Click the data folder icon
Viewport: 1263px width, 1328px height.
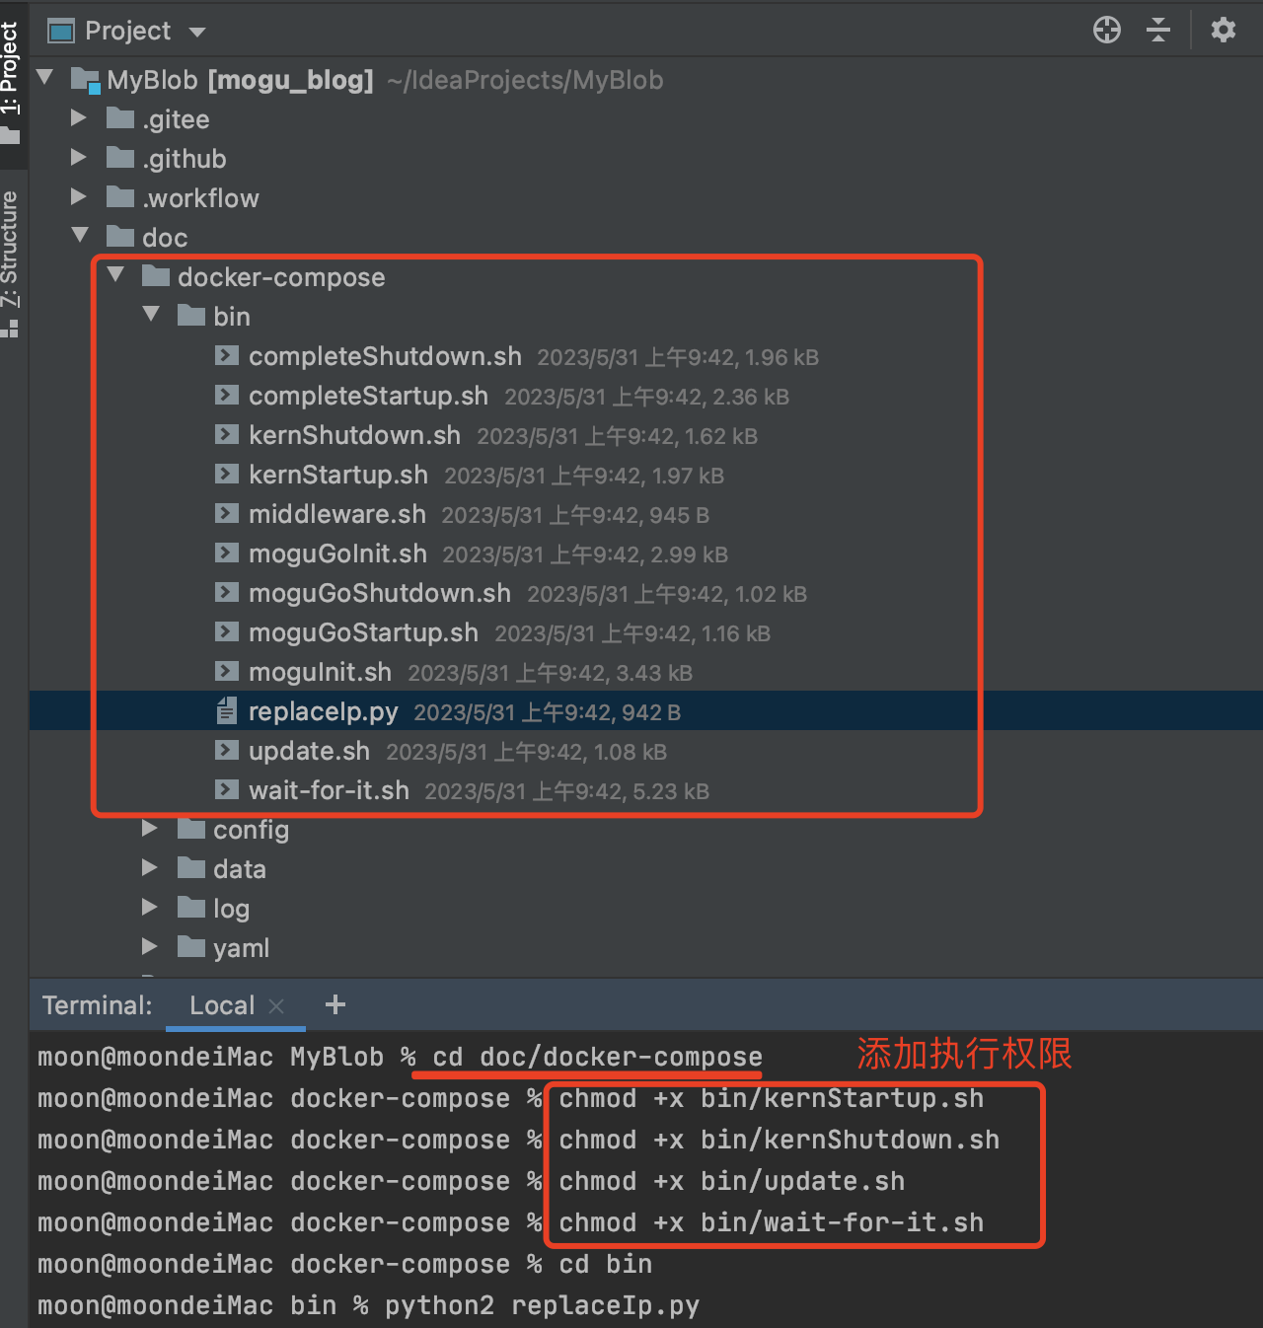(x=191, y=868)
